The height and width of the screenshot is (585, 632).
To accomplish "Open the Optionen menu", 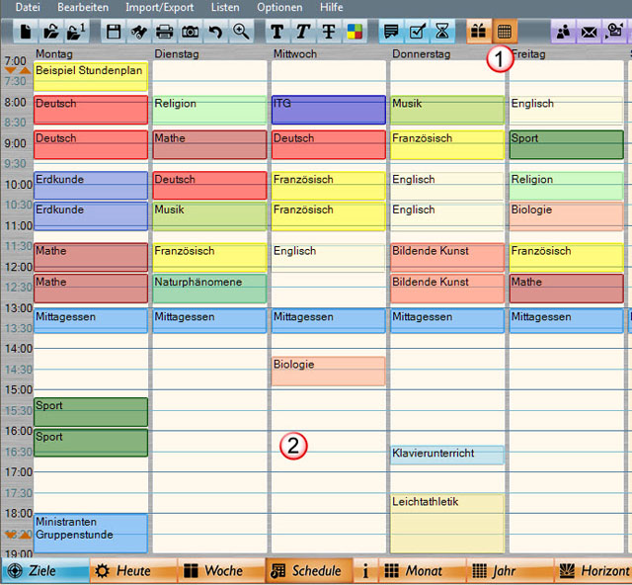I will (279, 7).
